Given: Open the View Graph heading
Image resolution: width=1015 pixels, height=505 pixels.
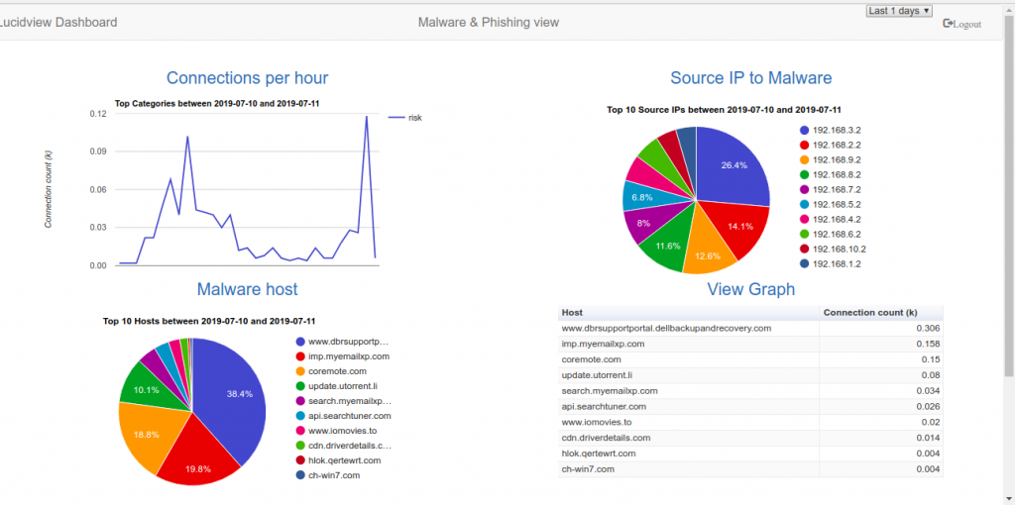Looking at the screenshot, I should coord(751,289).
